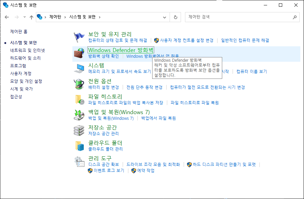Click the refresh icon in the address bar
Viewport: 304px width, 199px height.
tap(175, 17)
